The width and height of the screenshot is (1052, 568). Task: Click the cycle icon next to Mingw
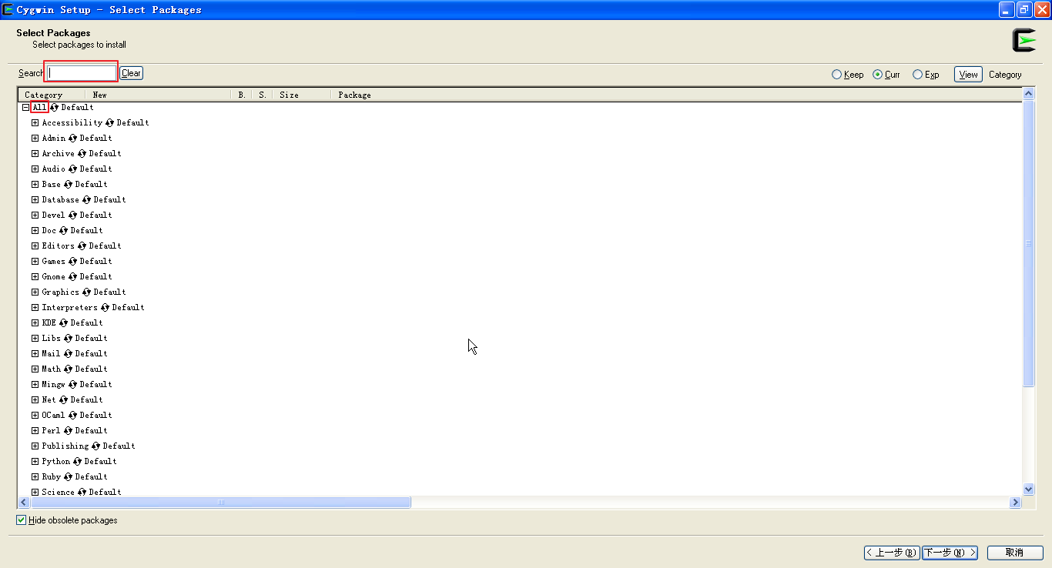point(72,385)
